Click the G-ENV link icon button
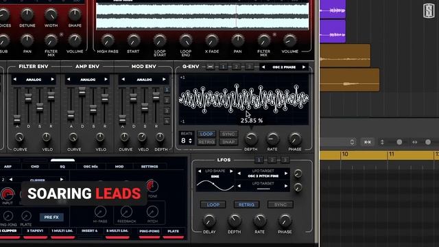 tap(210, 67)
